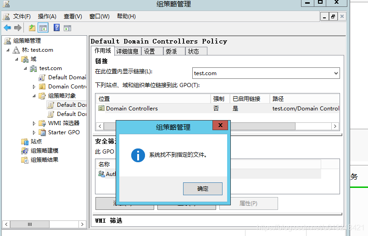
Task: Click the info icon in the dialog
Action: point(138,155)
